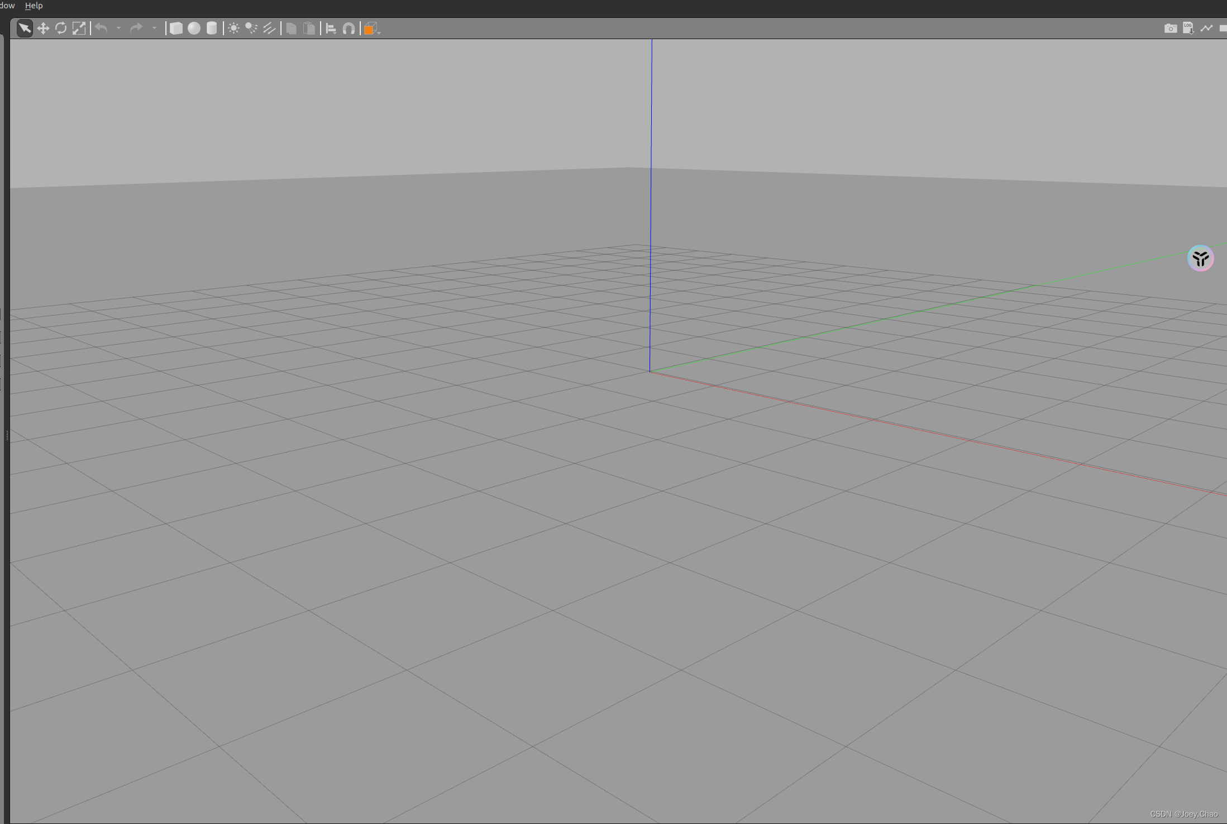Add a directional light

click(x=269, y=28)
